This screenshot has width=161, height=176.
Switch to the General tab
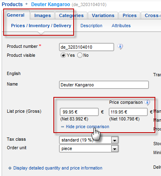pyautogui.click(x=16, y=15)
